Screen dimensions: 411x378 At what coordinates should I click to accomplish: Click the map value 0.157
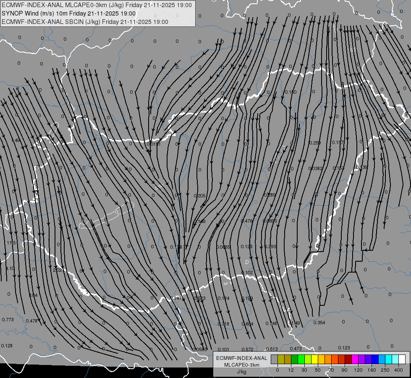[x=338, y=142]
